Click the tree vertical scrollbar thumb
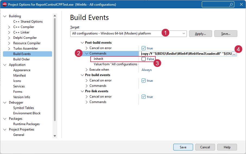The width and height of the screenshot is (246, 154). click(55, 70)
